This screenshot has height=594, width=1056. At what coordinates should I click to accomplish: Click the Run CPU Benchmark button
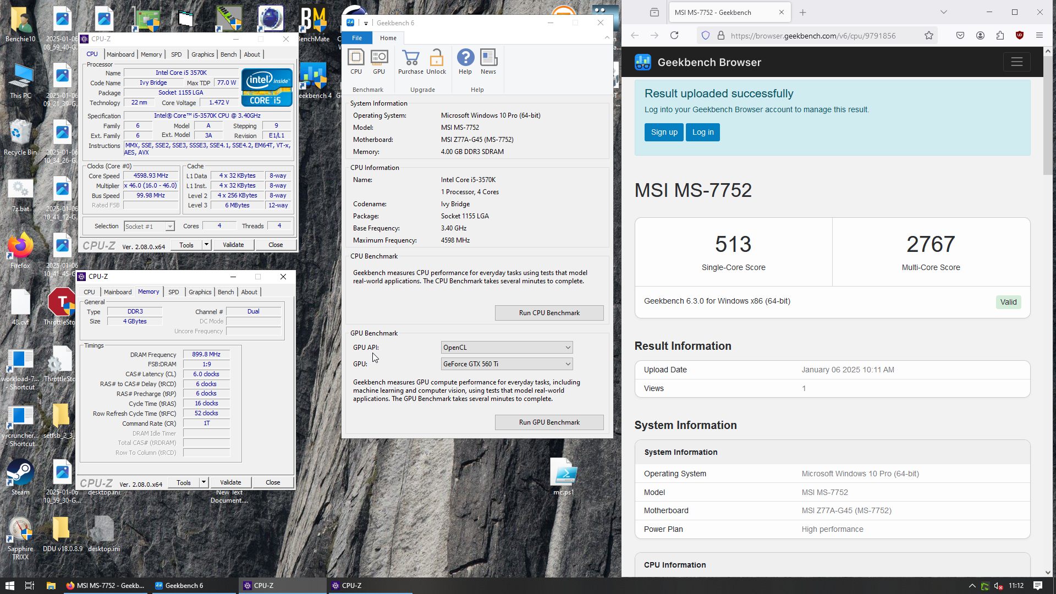coord(549,313)
